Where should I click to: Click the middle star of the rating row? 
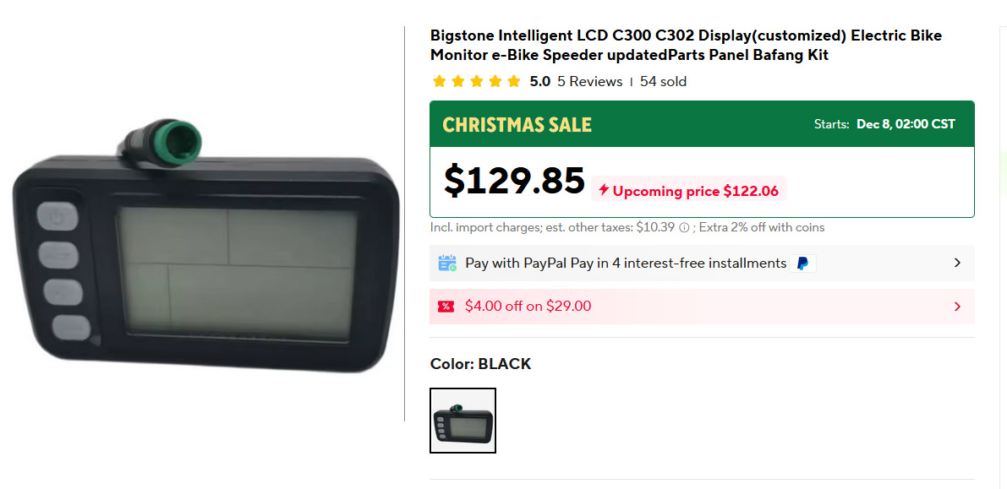[x=476, y=80]
